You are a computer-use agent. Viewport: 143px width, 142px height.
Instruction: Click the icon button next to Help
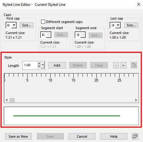(x=135, y=136)
